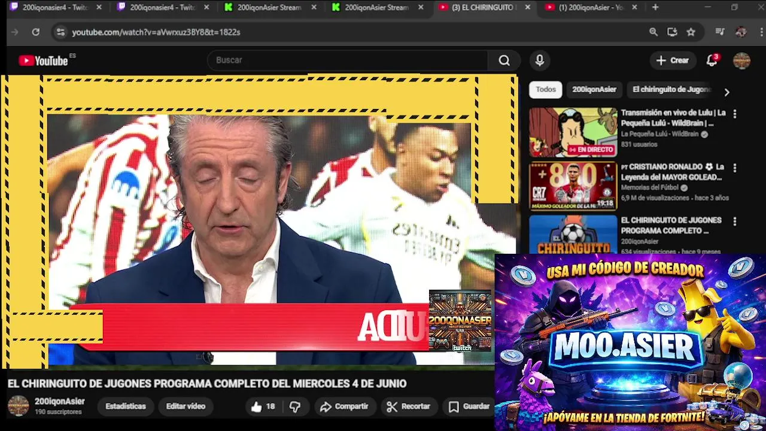
Task: Click the Recortar clip button
Action: point(409,406)
